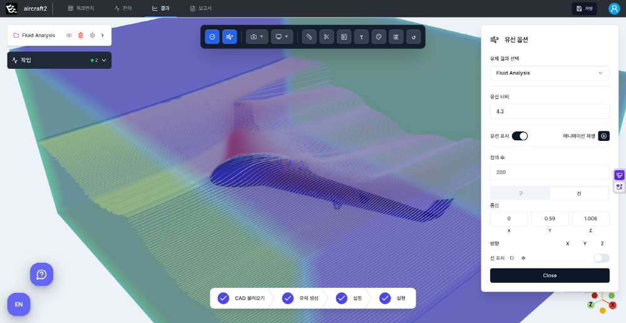Enable the 선 표시 toggle switch
The image size is (626, 323).
coord(601,258)
